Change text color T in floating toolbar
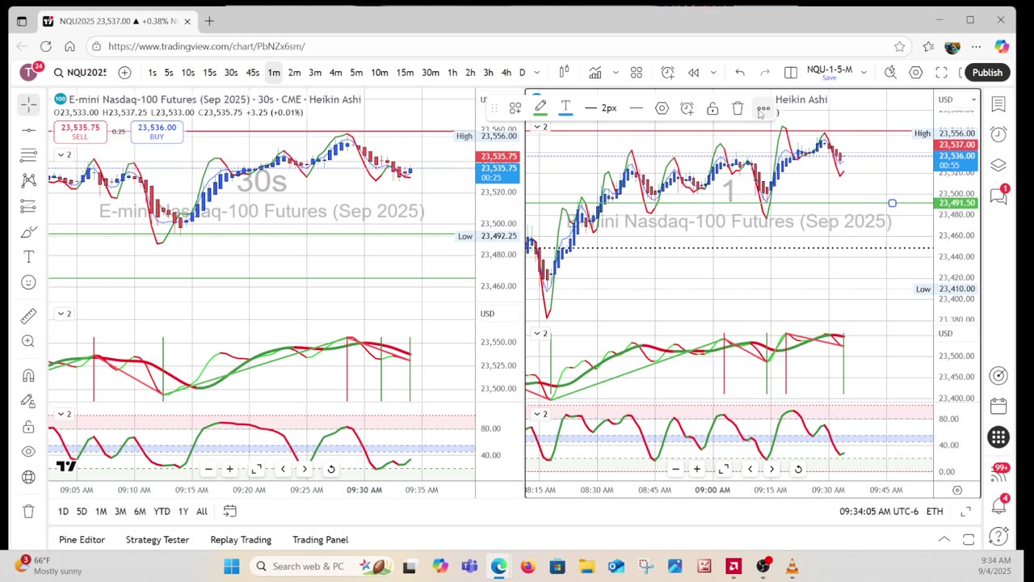Screen dimensions: 1034x582 [565, 108]
